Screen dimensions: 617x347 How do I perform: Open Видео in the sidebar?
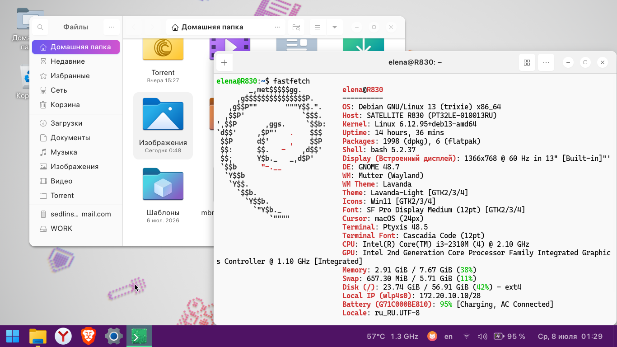click(x=76, y=181)
